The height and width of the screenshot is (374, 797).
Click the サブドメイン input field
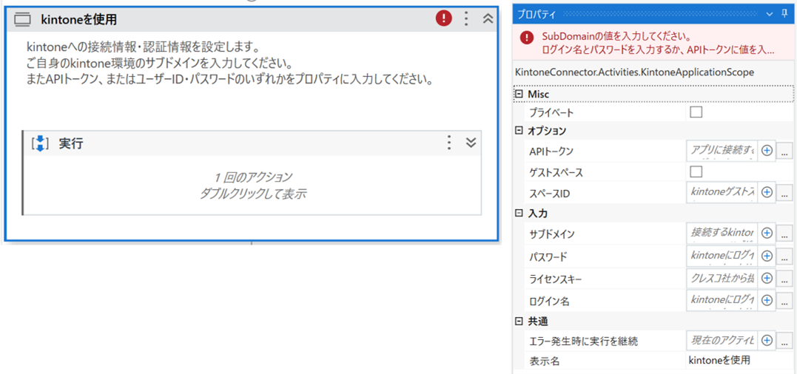(x=722, y=234)
